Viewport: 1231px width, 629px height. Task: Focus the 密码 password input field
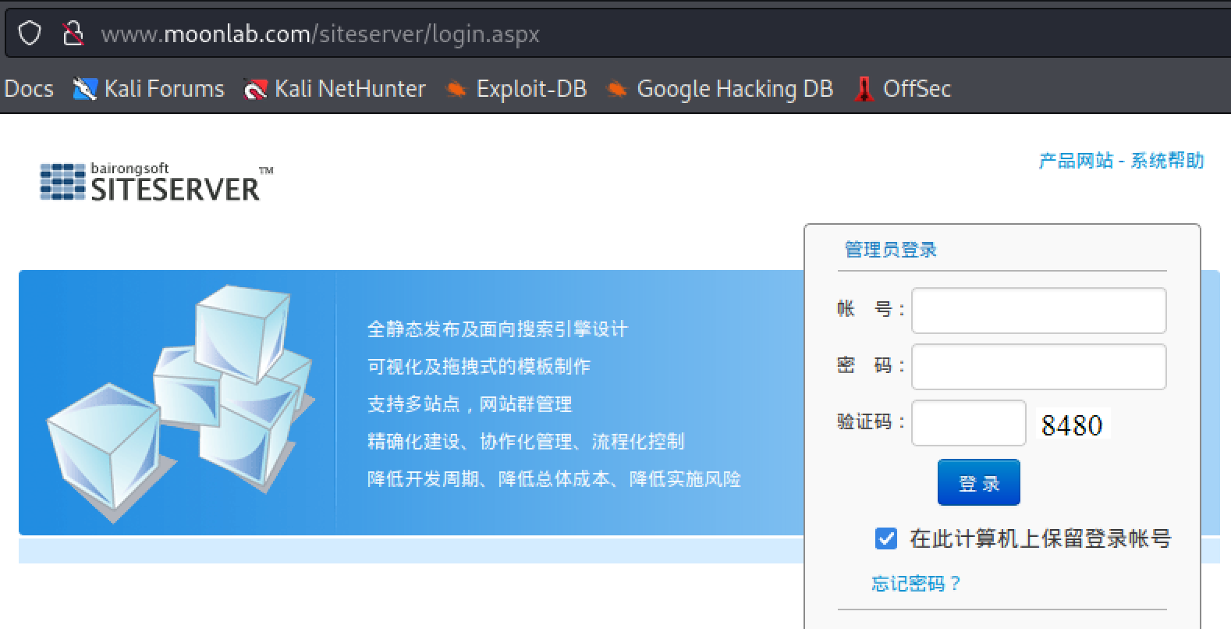pyautogui.click(x=1039, y=367)
